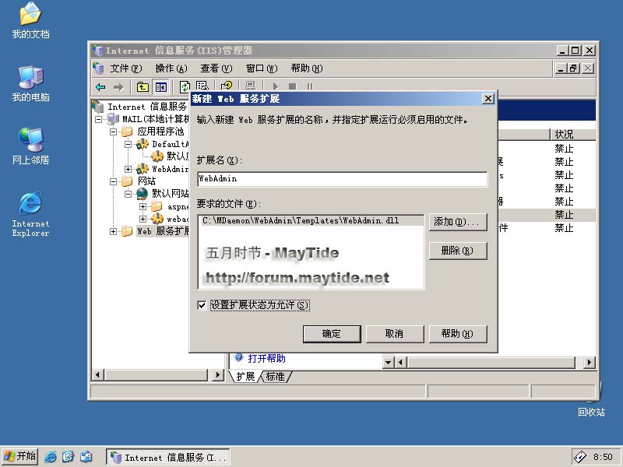
Task: Open 网上邻居 desktop icon
Action: (x=30, y=140)
